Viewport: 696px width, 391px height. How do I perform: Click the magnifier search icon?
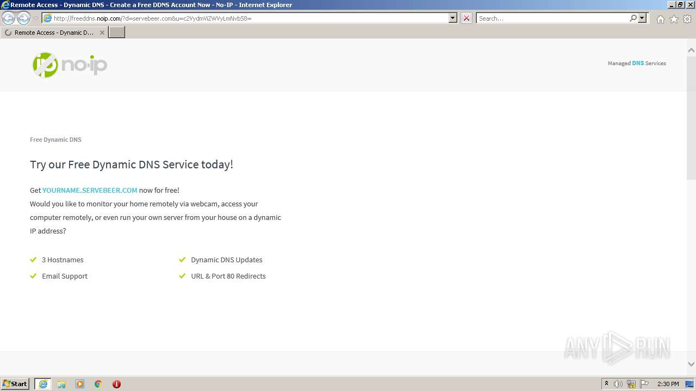[633, 18]
